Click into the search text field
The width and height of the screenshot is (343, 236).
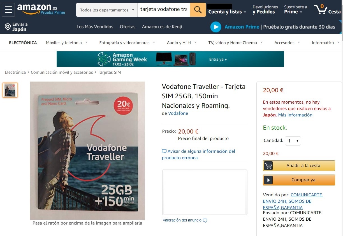coord(164,10)
